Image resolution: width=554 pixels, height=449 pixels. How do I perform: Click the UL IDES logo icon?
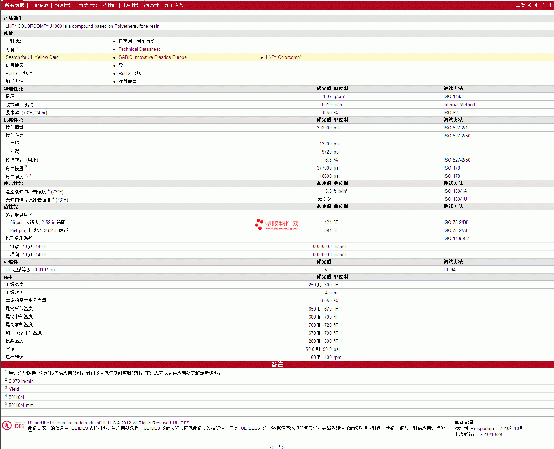point(13,426)
